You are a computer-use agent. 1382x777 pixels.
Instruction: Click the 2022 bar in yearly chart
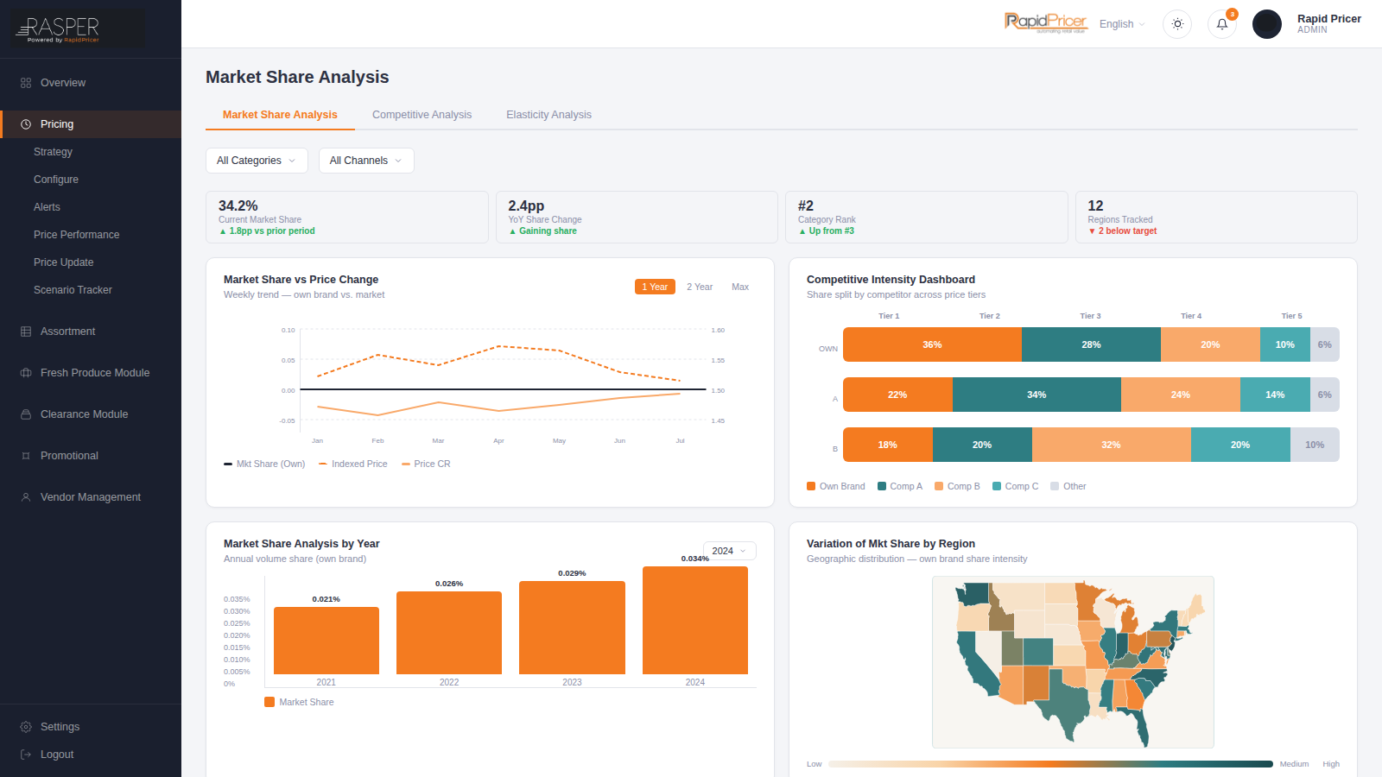pos(449,633)
